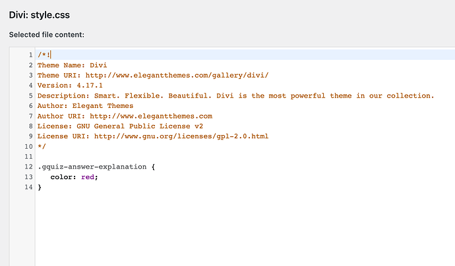Click the Description line 'Smart. Flexible. Beautiful.'
This screenshot has height=266, width=455.
coord(235,95)
